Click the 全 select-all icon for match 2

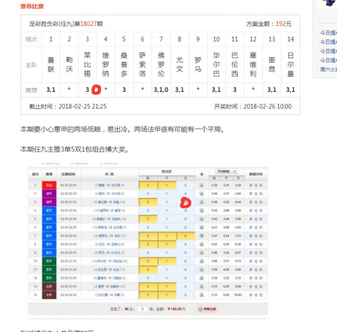(x=202, y=194)
